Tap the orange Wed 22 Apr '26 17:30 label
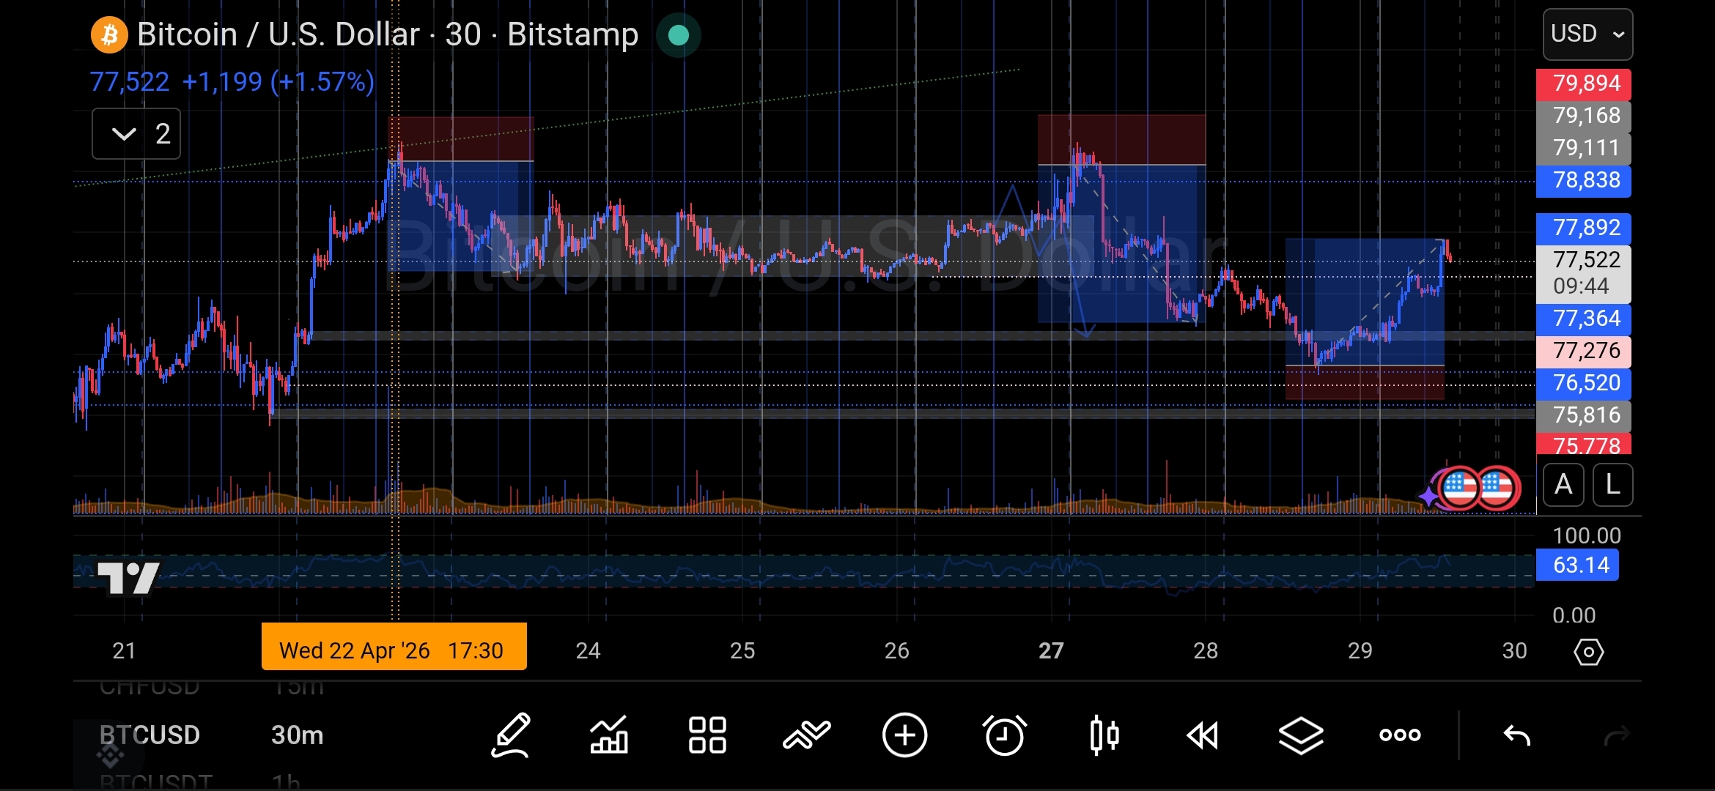Screen dimensions: 1715x791 [x=394, y=647]
